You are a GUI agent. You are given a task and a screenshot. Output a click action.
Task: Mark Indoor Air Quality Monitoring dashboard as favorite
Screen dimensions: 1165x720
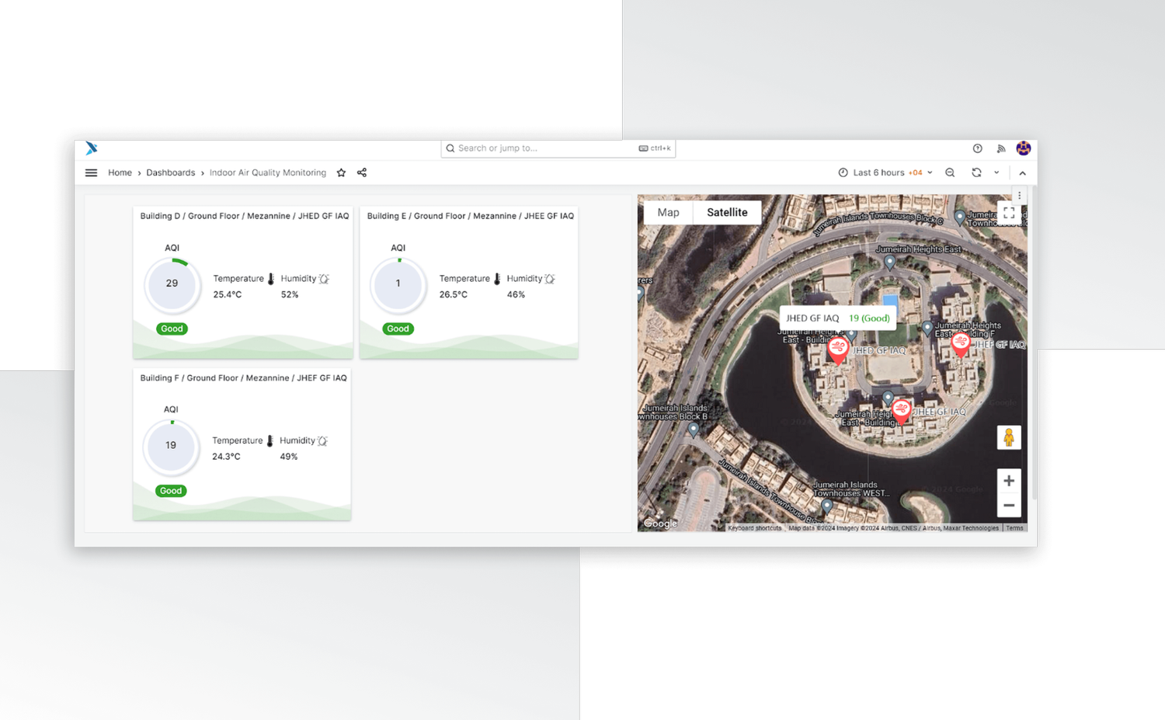(341, 172)
